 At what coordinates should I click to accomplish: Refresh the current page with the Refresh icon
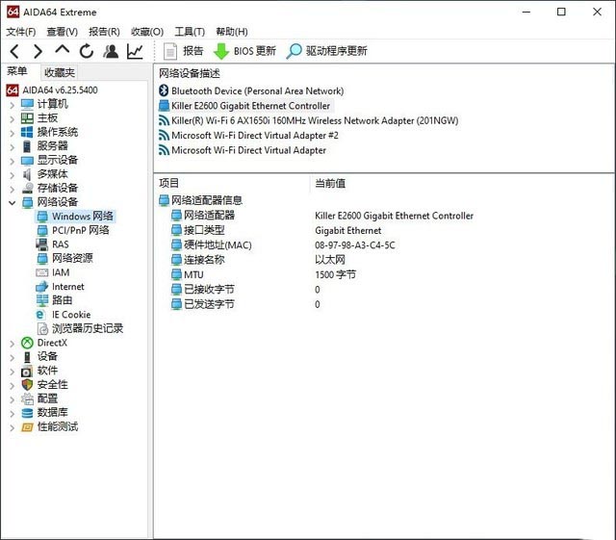[x=87, y=51]
